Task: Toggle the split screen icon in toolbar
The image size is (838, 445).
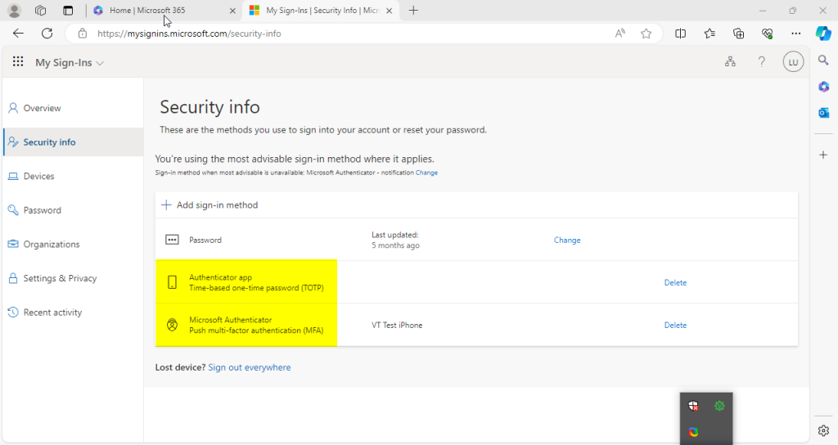Action: (x=680, y=34)
